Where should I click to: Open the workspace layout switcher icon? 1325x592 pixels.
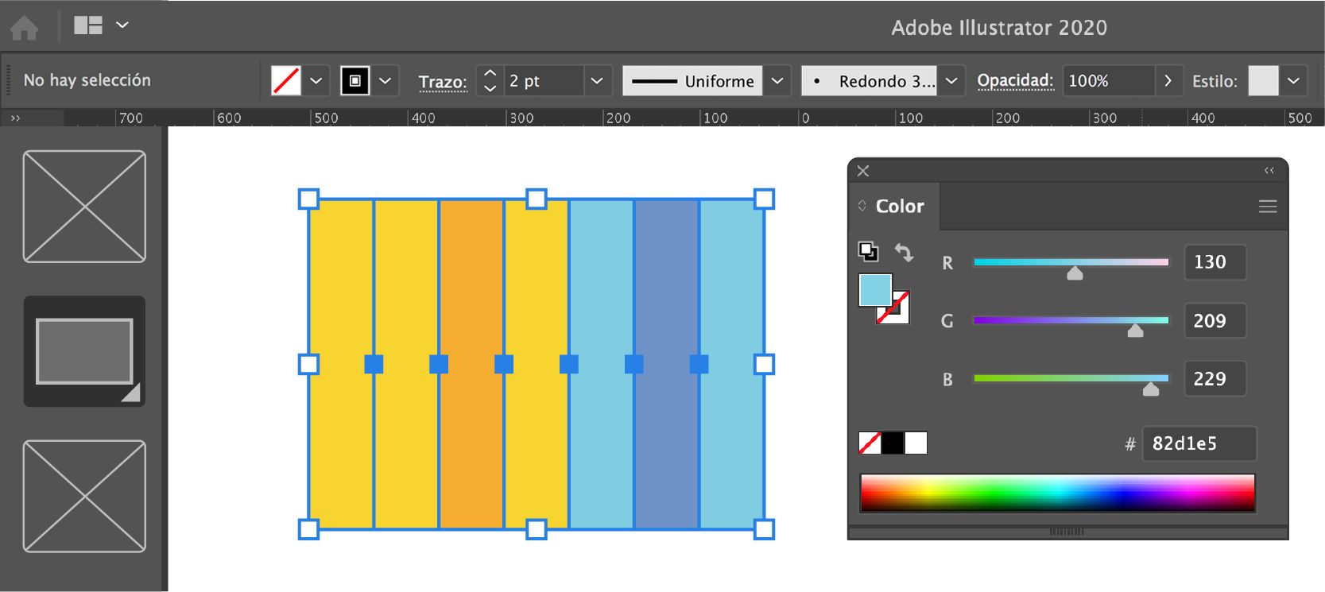[x=88, y=25]
